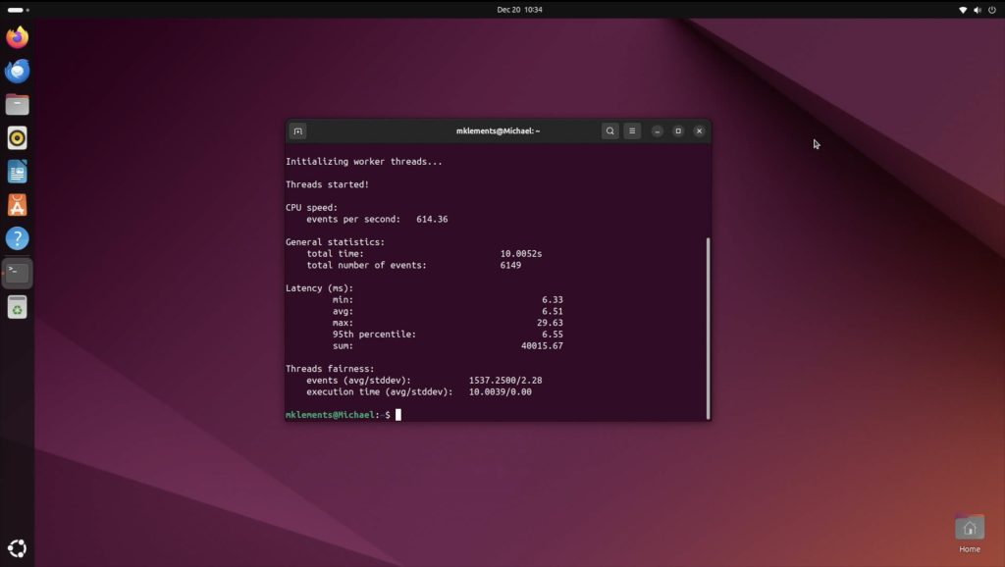
Task: Open the Home shortcut on the desktop
Action: [969, 527]
